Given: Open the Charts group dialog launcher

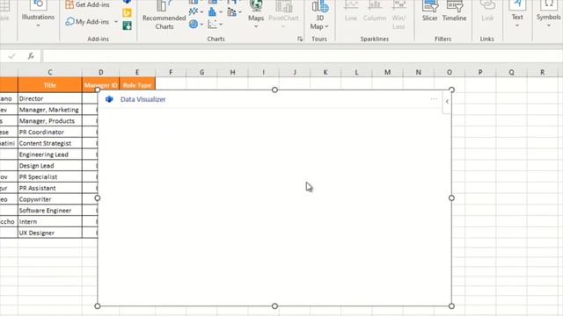Looking at the screenshot, I should pos(300,39).
